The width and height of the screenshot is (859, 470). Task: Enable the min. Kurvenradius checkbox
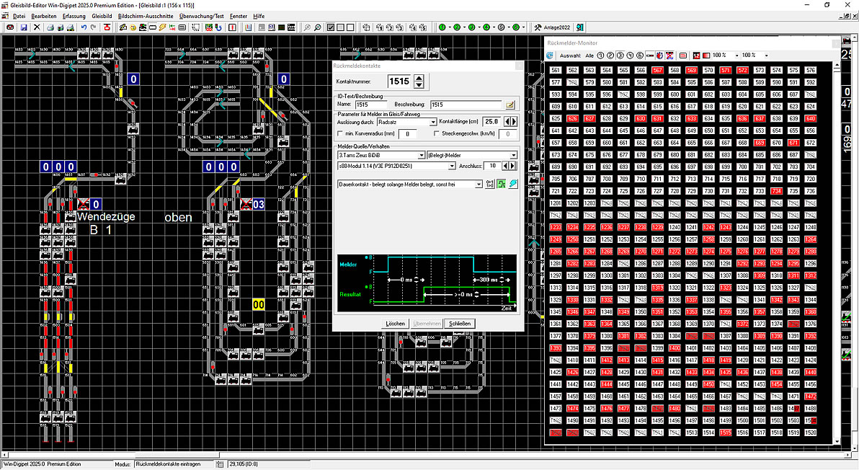[341, 134]
